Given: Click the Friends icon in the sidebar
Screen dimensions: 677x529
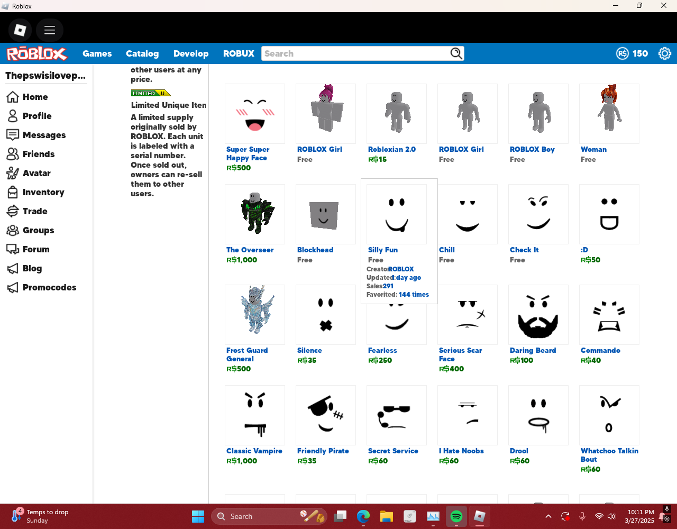Looking at the screenshot, I should tap(13, 154).
